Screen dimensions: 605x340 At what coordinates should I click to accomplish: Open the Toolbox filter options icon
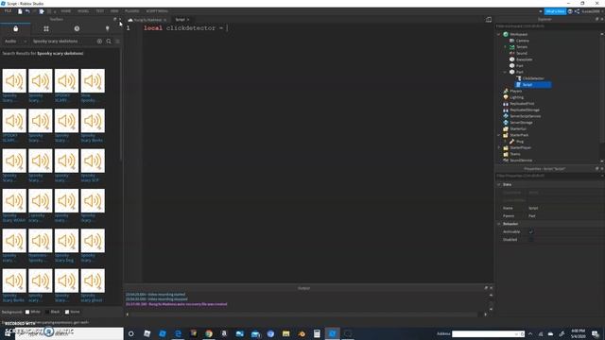[x=117, y=42]
